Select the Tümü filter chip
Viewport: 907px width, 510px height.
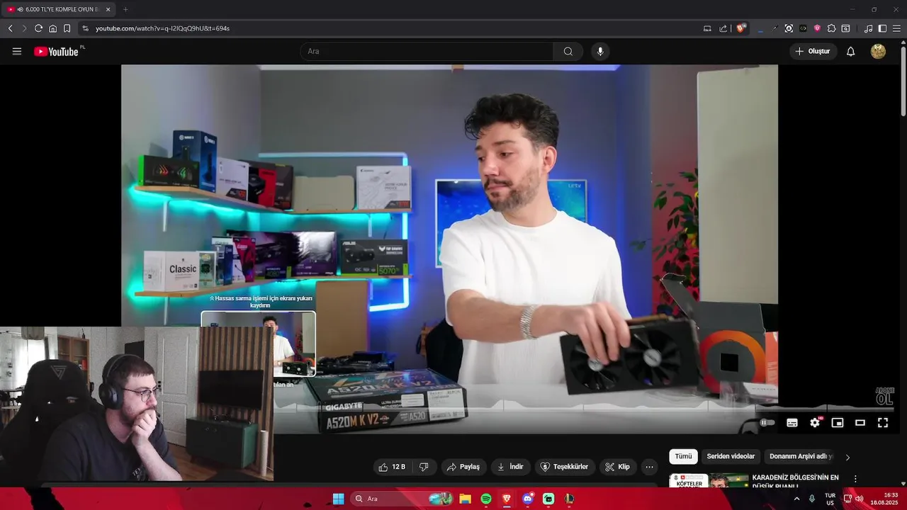click(683, 457)
